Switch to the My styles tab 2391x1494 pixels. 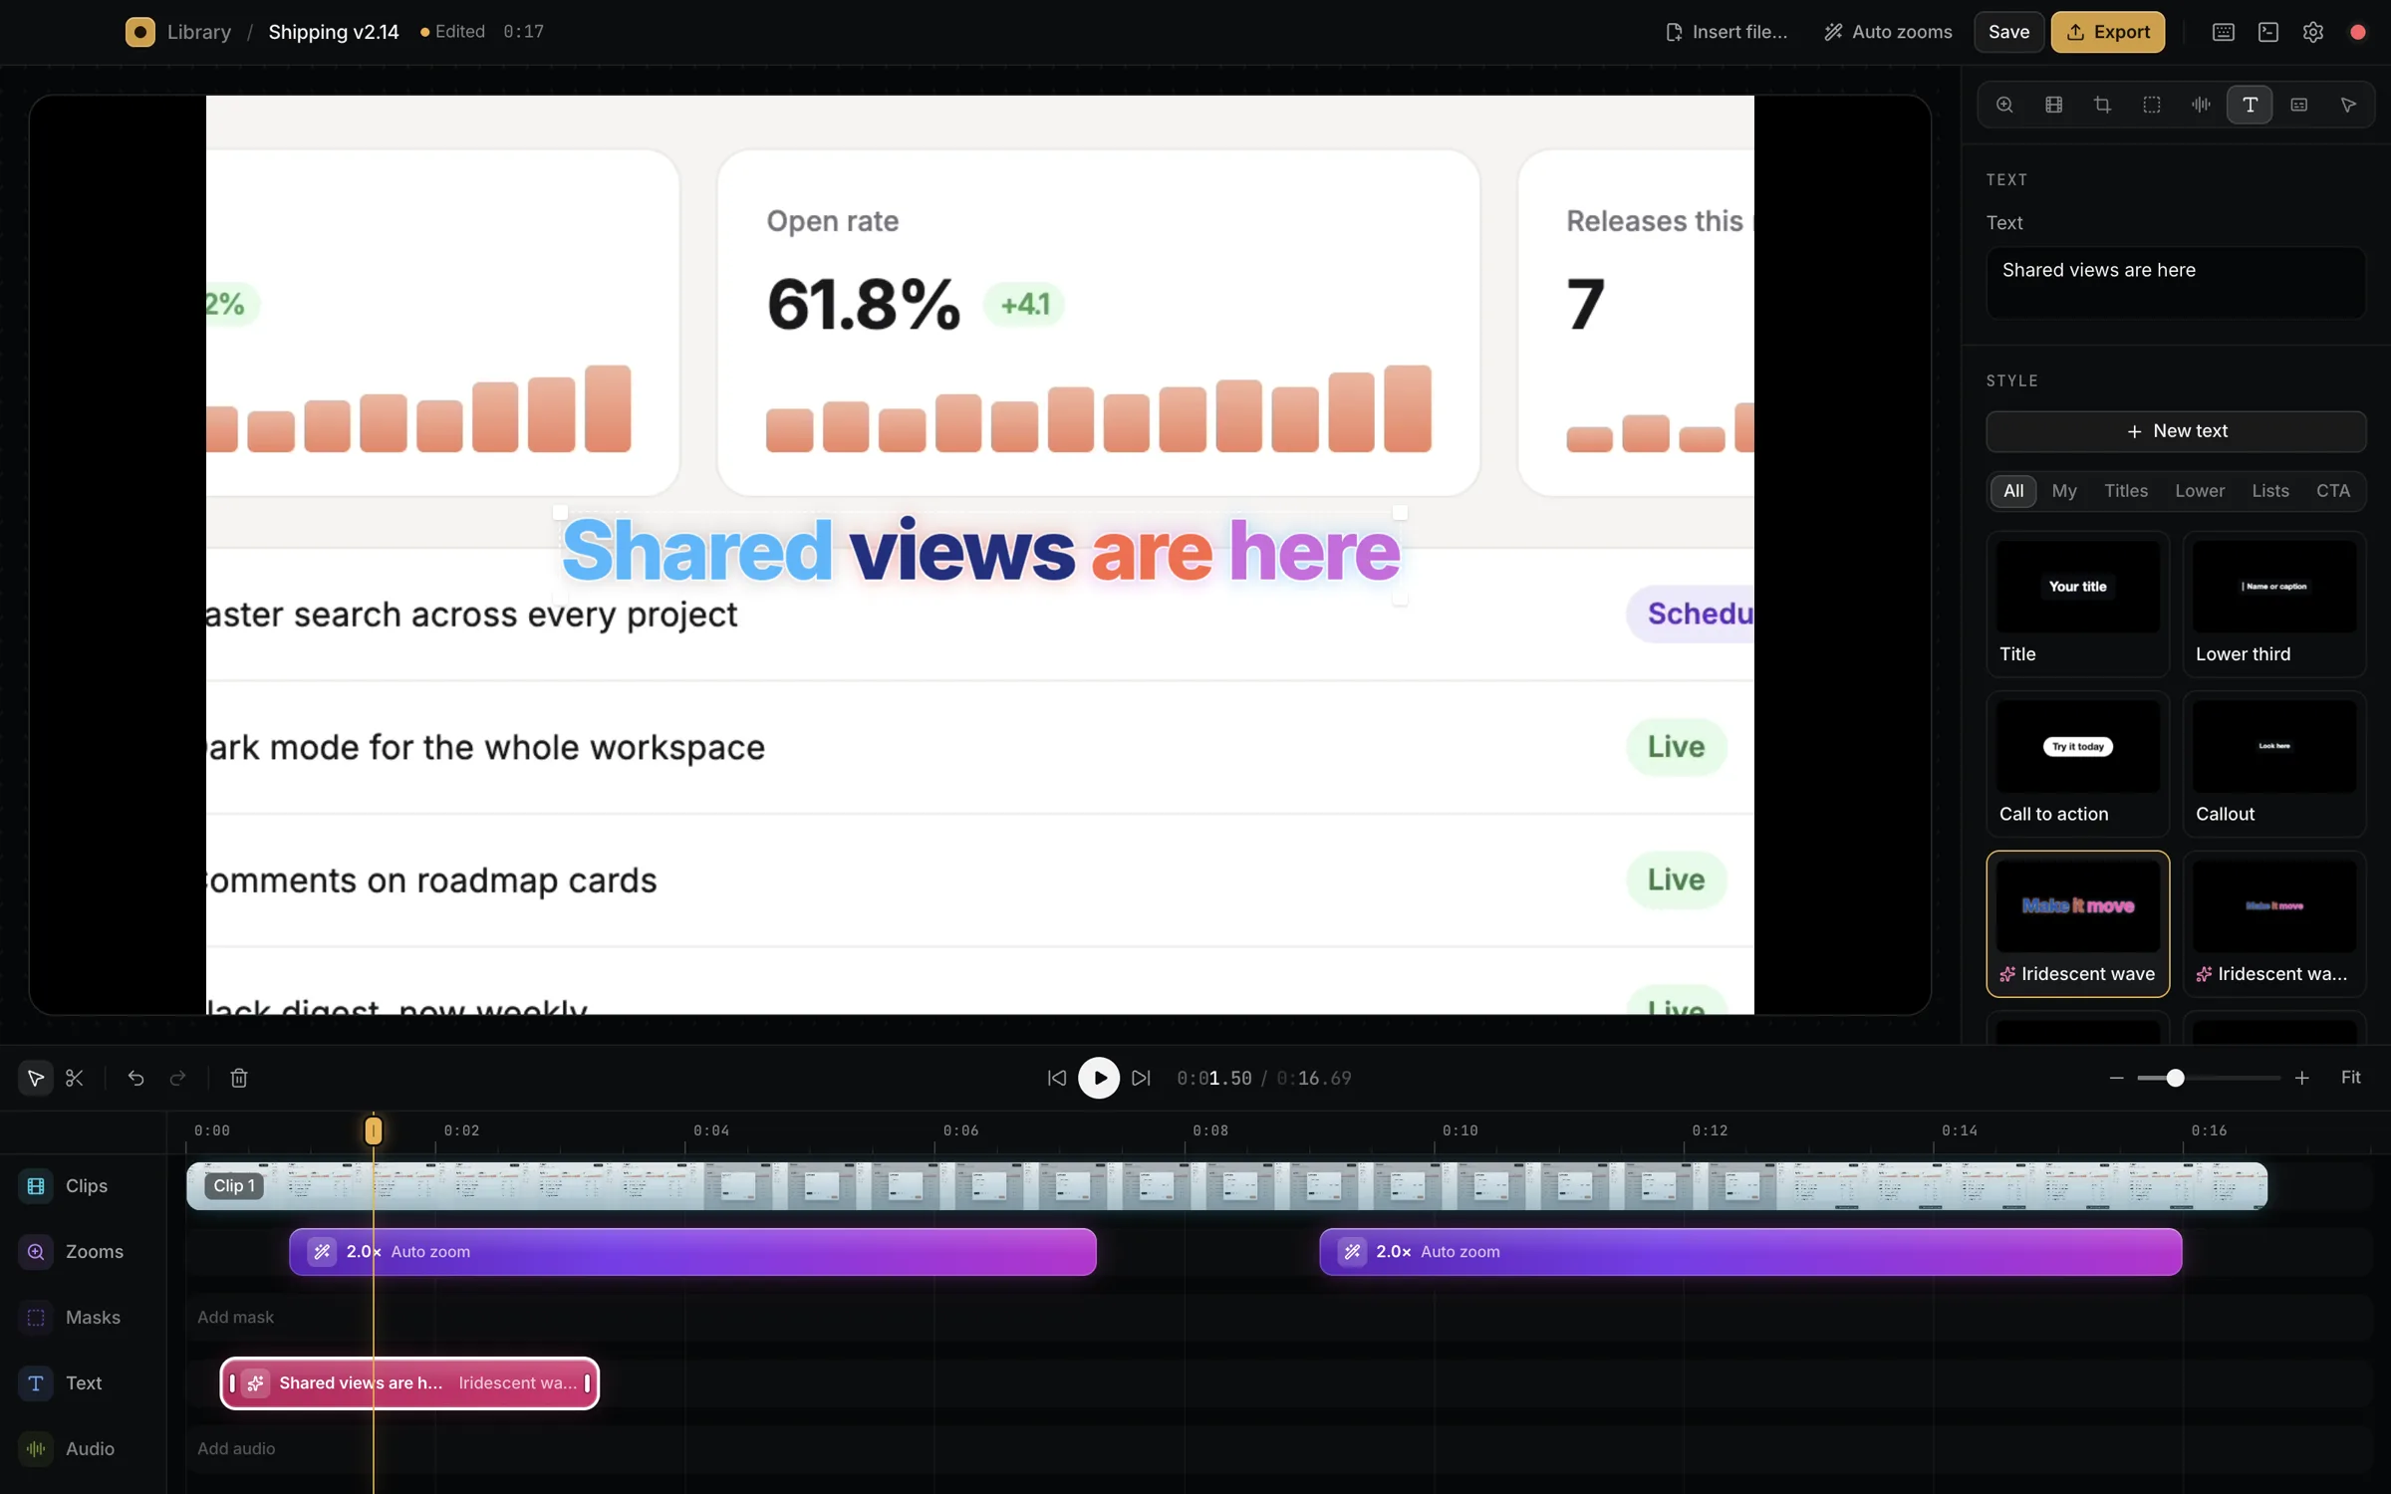click(2064, 490)
